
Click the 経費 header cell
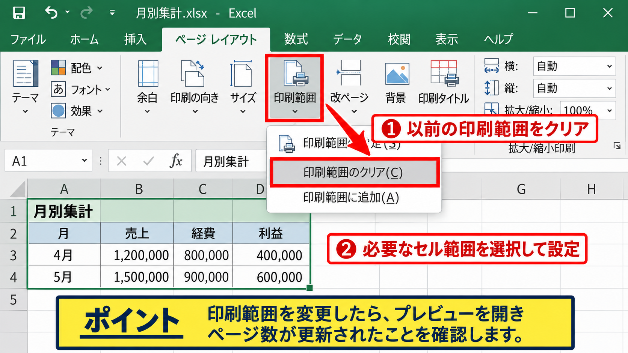pyautogui.click(x=203, y=233)
